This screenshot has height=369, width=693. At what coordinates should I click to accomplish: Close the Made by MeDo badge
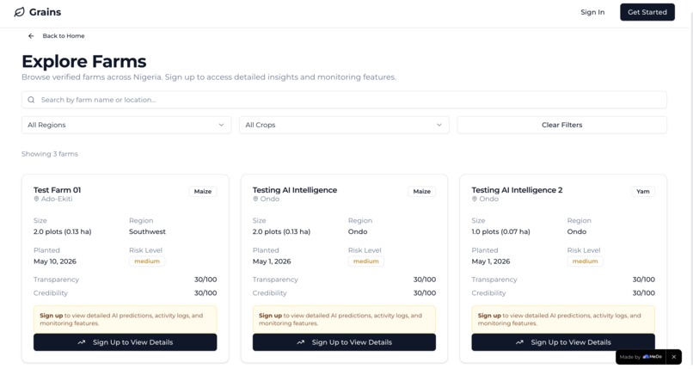pyautogui.click(x=673, y=357)
